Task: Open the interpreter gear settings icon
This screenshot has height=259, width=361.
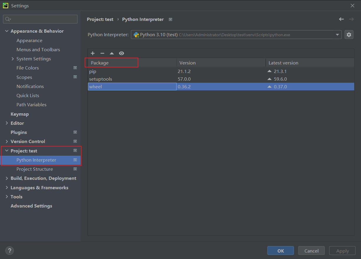Action: 349,35
